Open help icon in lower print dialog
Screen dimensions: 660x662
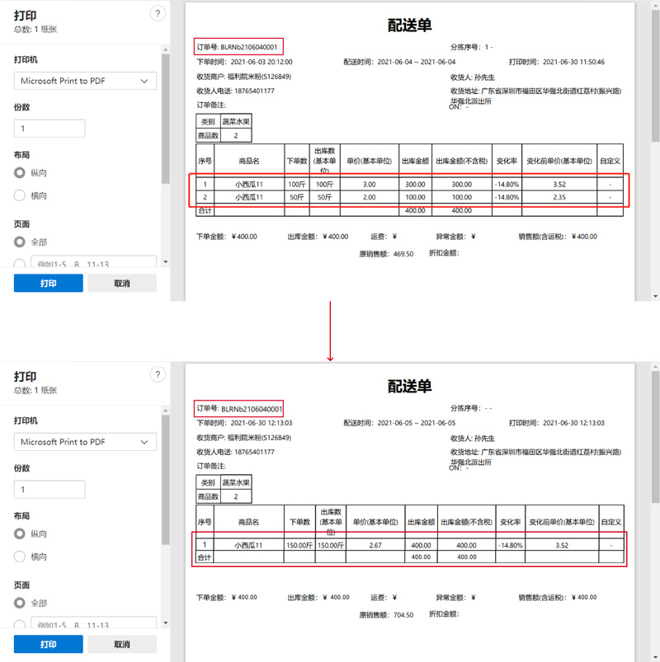[x=158, y=374]
